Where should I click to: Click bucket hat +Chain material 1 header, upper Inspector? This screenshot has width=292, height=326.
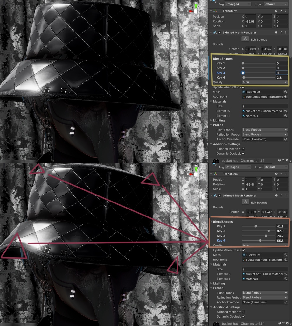coord(243,161)
